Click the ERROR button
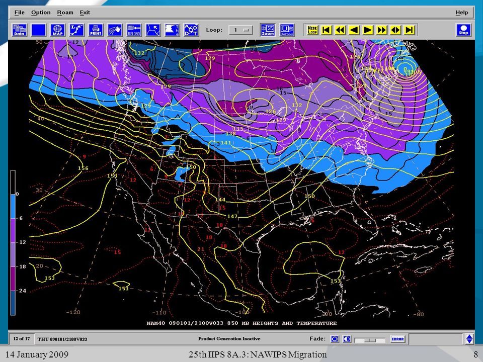Viewport: 483px width, 362px height. [x=397, y=339]
